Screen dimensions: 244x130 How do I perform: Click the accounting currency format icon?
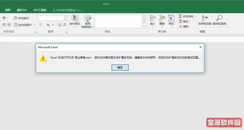(41, 25)
